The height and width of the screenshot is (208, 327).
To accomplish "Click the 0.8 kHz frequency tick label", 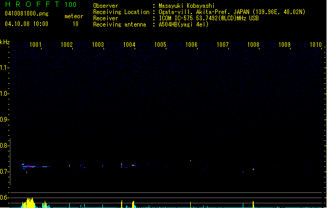I will pos(4,146).
